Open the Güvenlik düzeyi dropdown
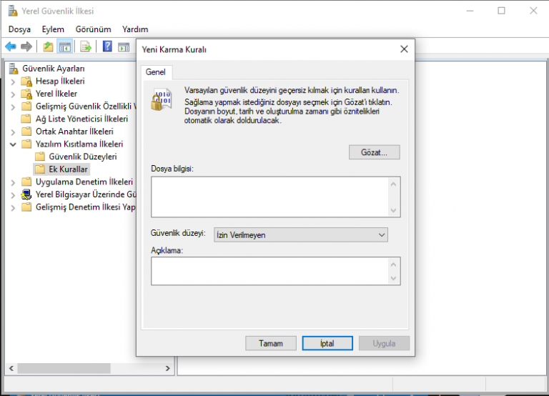 coord(300,234)
